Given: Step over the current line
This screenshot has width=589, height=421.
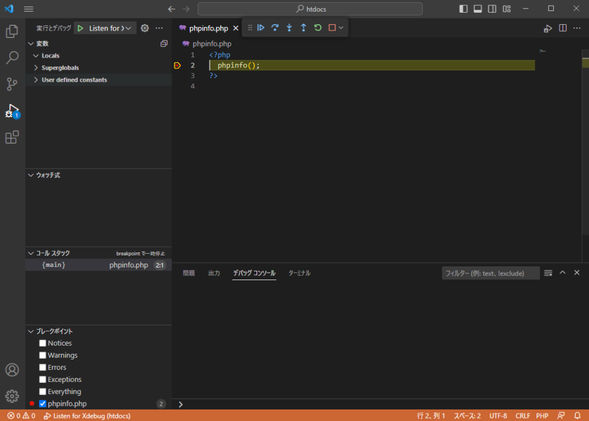Looking at the screenshot, I should pyautogui.click(x=275, y=28).
